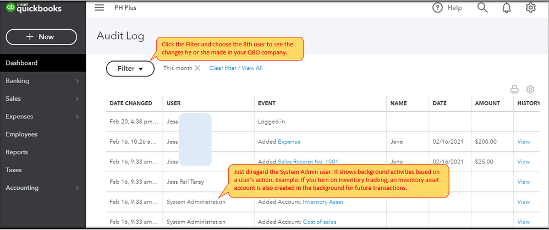Select the Feb 16, 10:26 am date cell
This screenshot has width=549, height=230.
[x=134, y=142]
